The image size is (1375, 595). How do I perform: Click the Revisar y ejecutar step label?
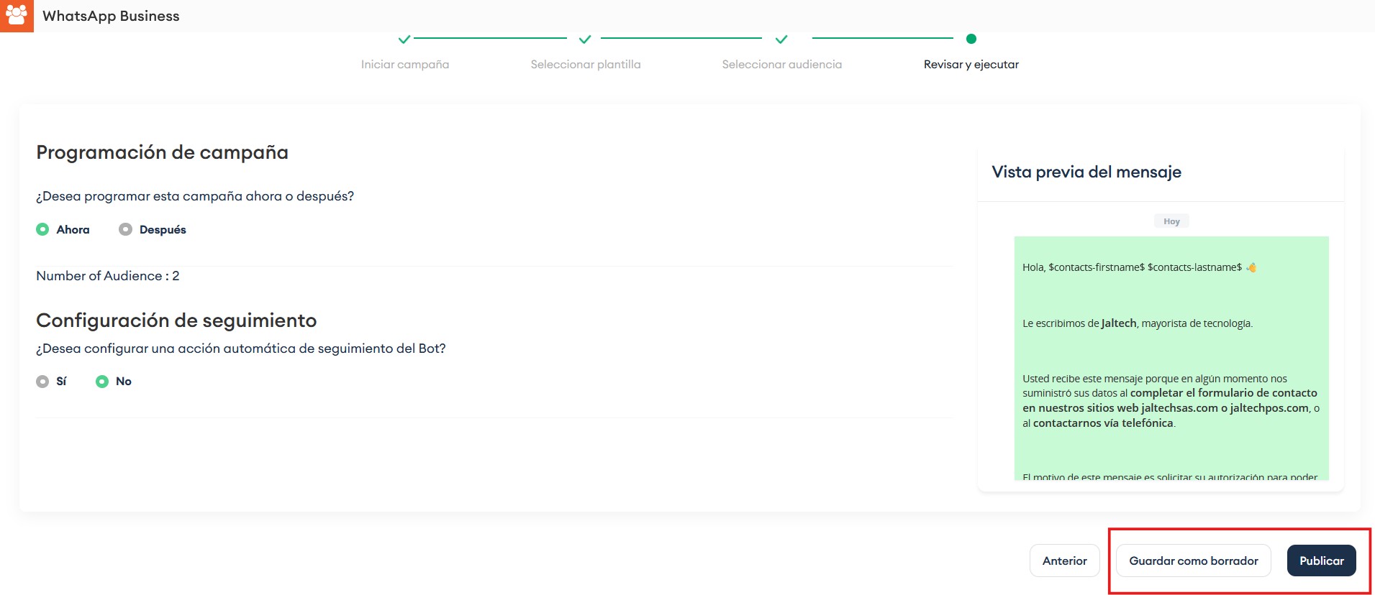point(971,65)
